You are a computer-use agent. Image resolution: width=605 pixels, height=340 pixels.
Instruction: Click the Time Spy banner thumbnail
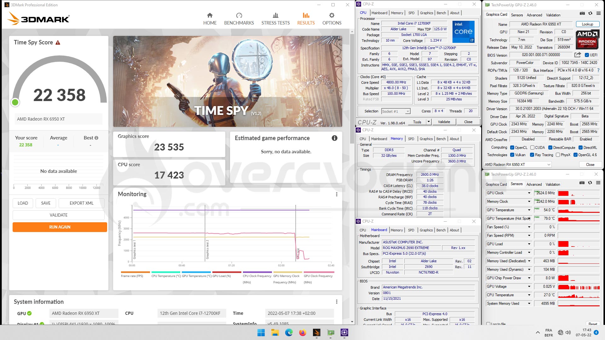(x=228, y=81)
